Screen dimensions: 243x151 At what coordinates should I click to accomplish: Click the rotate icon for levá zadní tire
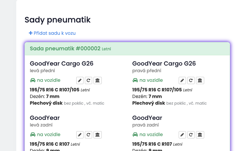click(89, 135)
